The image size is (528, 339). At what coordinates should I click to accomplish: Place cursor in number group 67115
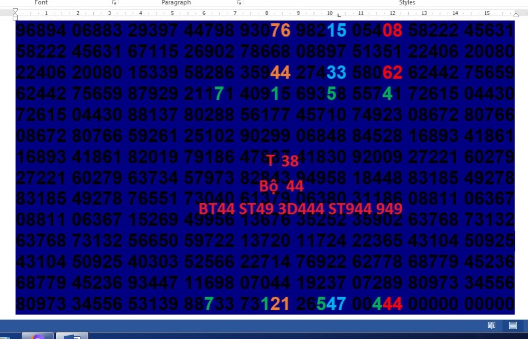(x=153, y=51)
